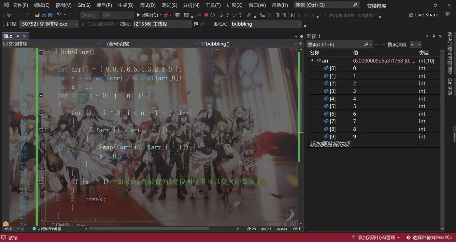
Task: Click the find in files folder icon
Action: click(178, 15)
